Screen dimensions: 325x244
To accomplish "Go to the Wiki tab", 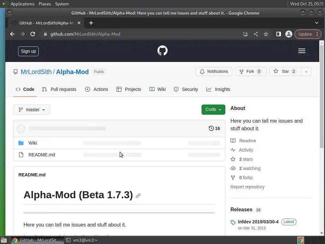I will (x=157, y=89).
